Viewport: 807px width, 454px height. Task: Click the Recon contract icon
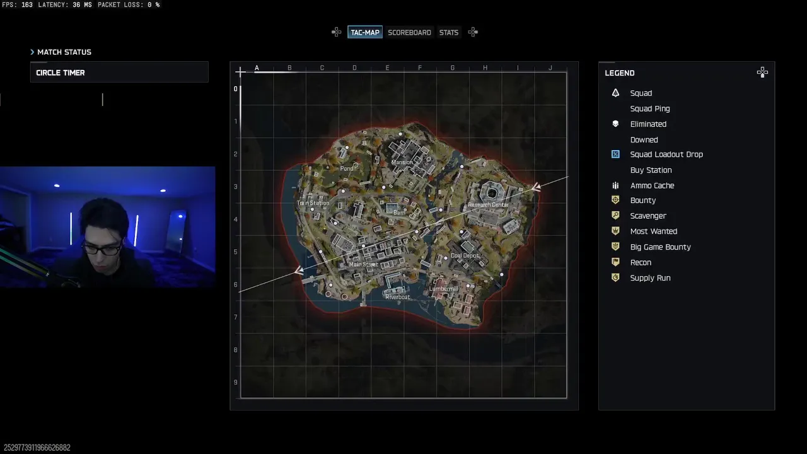[615, 262]
